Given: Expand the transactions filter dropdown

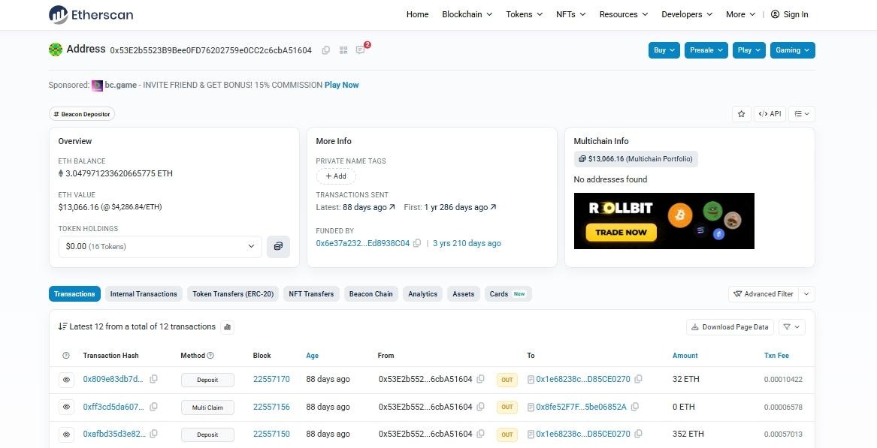Looking at the screenshot, I should click(x=791, y=326).
